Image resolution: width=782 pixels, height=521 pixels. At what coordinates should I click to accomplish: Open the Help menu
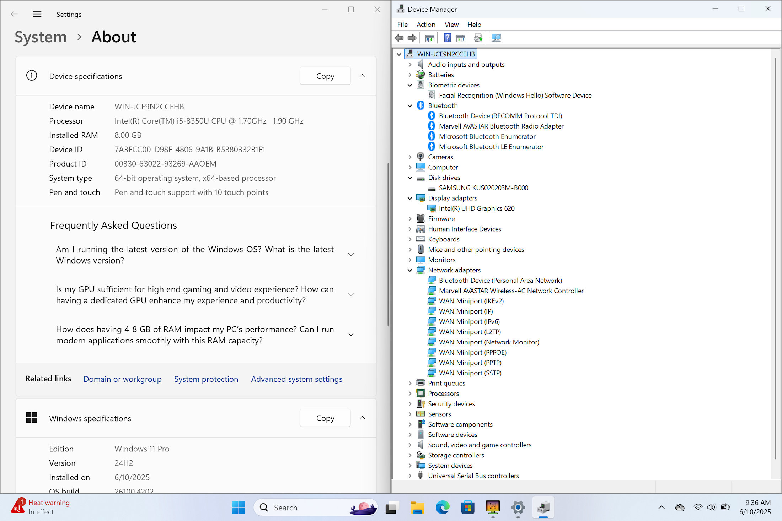tap(474, 25)
